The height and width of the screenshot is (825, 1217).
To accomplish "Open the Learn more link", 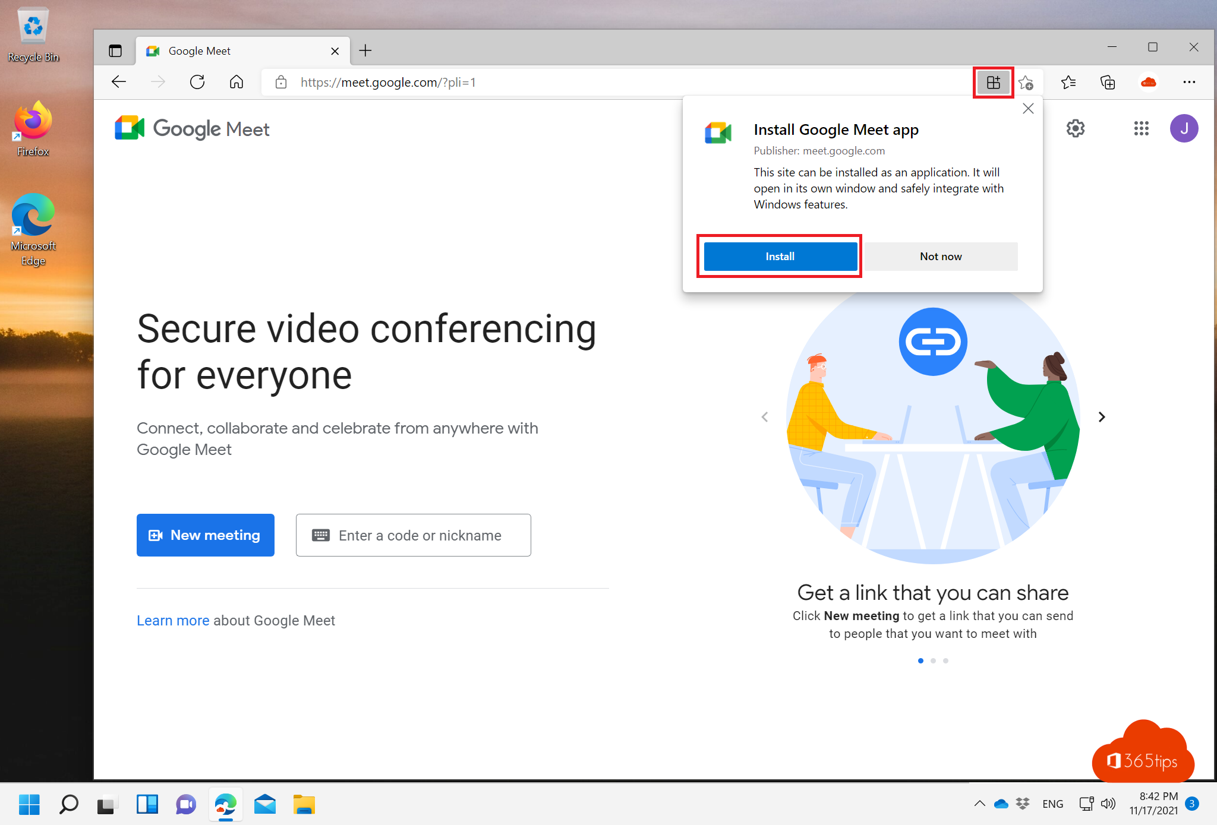I will pos(173,620).
